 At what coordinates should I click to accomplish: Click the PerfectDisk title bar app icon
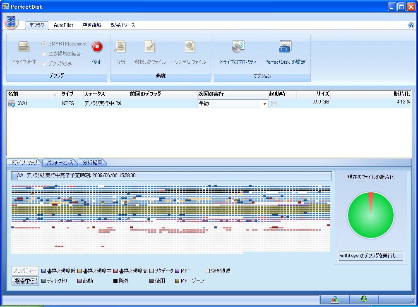[x=6, y=6]
